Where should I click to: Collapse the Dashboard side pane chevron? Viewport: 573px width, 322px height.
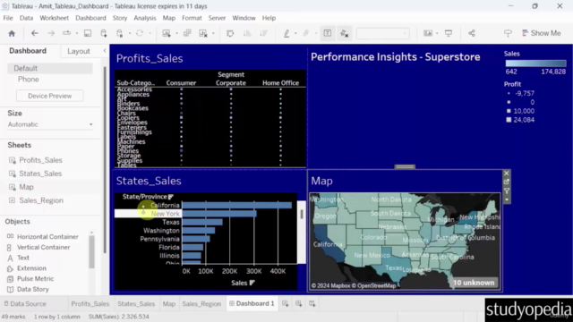coord(105,51)
